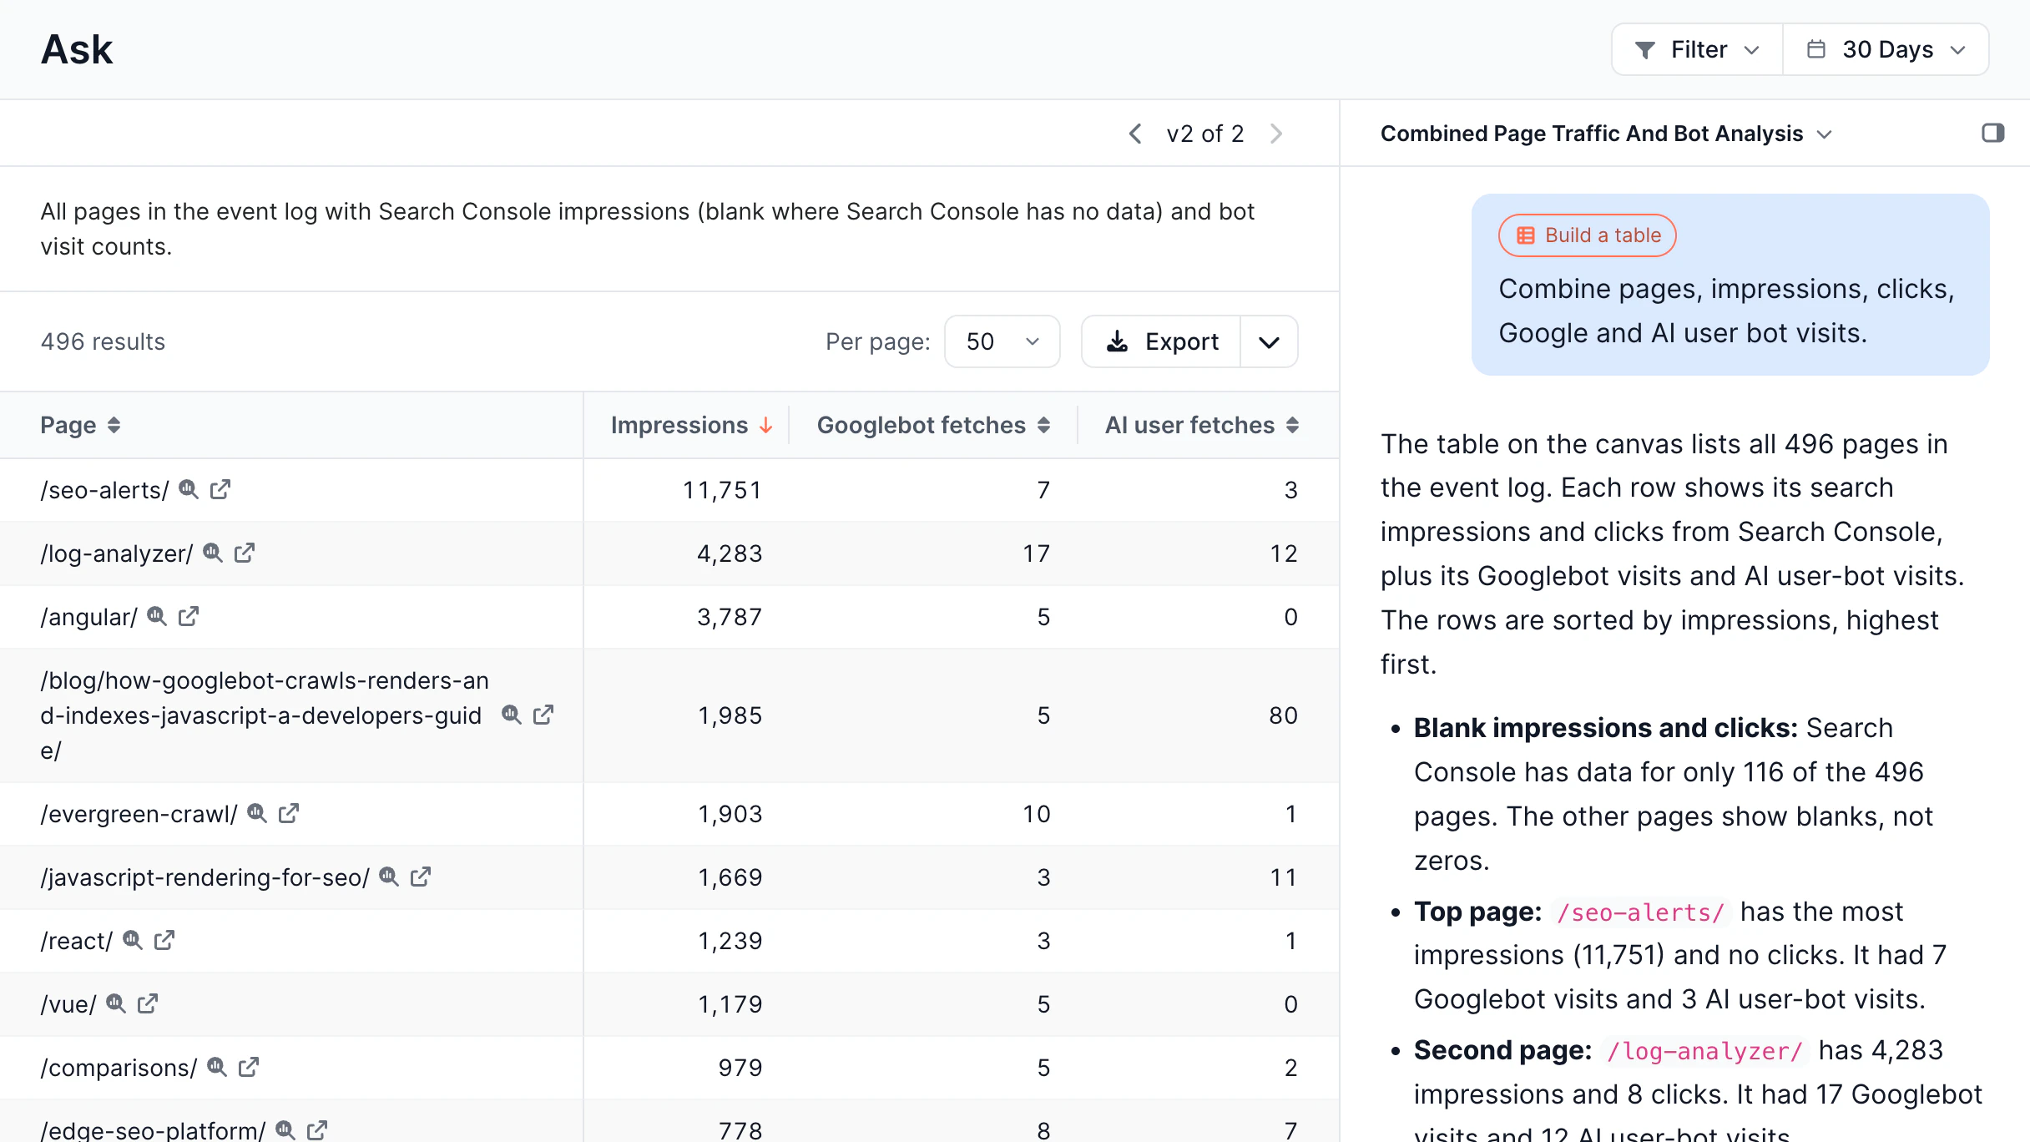This screenshot has width=2030, height=1142.
Task: Toggle the side panel layout icon
Action: pos(1992,133)
